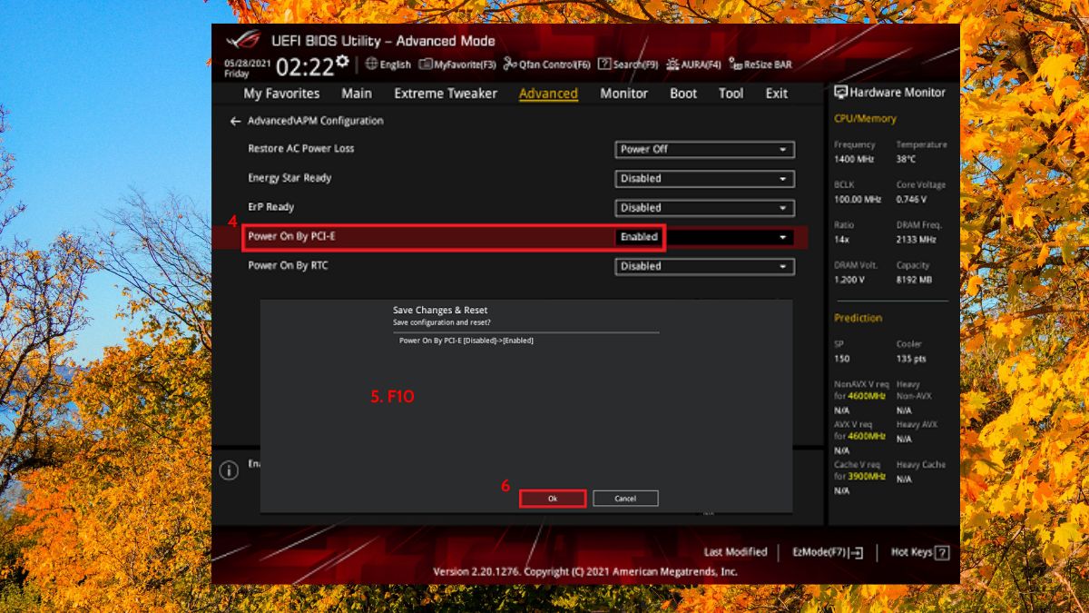Open the Power On By RTC dropdown

[x=704, y=266]
